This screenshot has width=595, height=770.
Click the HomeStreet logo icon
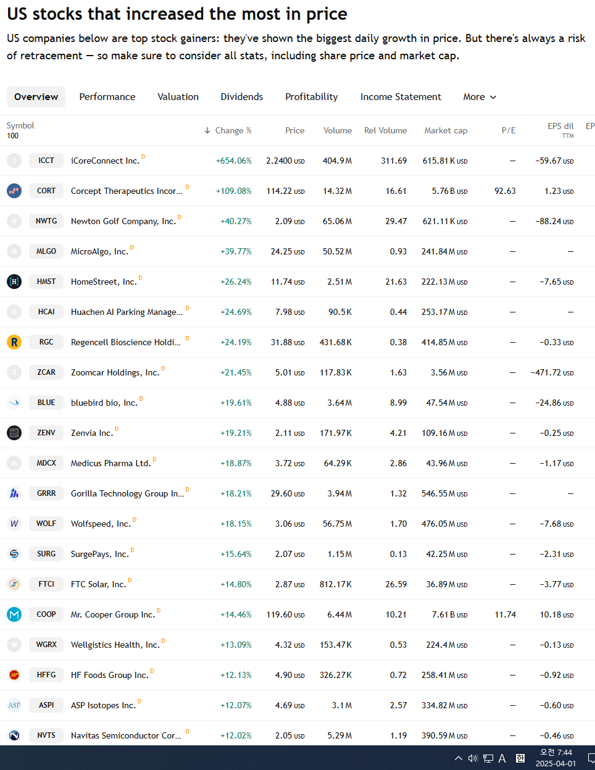14,282
